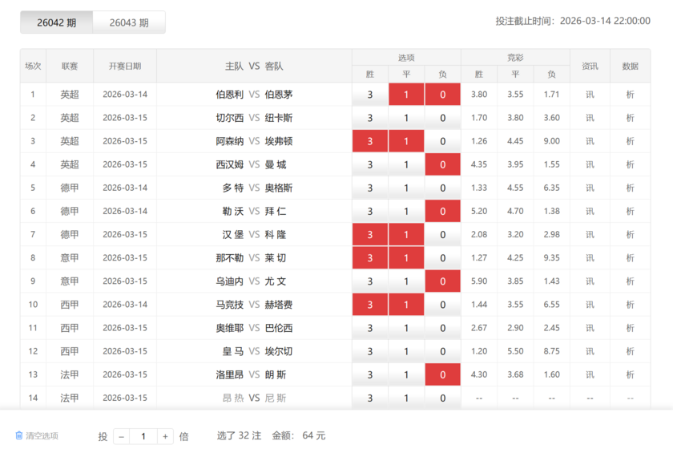The width and height of the screenshot is (673, 449).
Task: Open 析 analysis link for 阿森纳 match
Action: 630,141
